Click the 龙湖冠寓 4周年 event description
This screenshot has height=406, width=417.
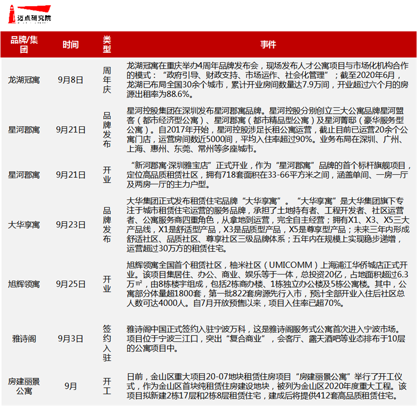[x=268, y=80]
